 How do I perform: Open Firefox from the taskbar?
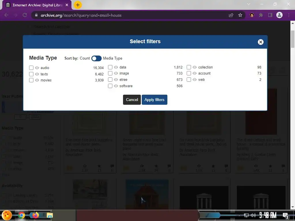(35, 215)
